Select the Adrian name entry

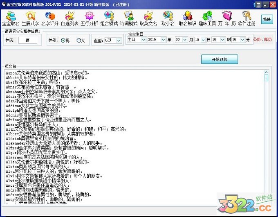49,120
